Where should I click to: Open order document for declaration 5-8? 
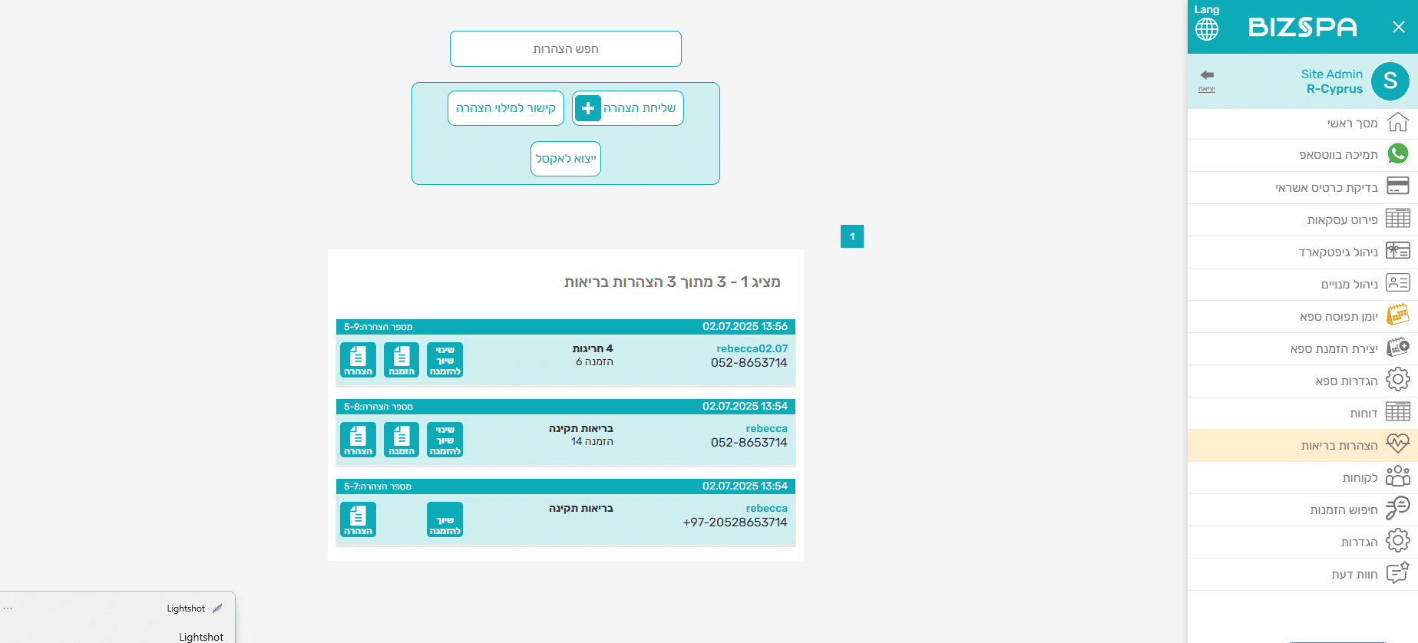coord(402,440)
